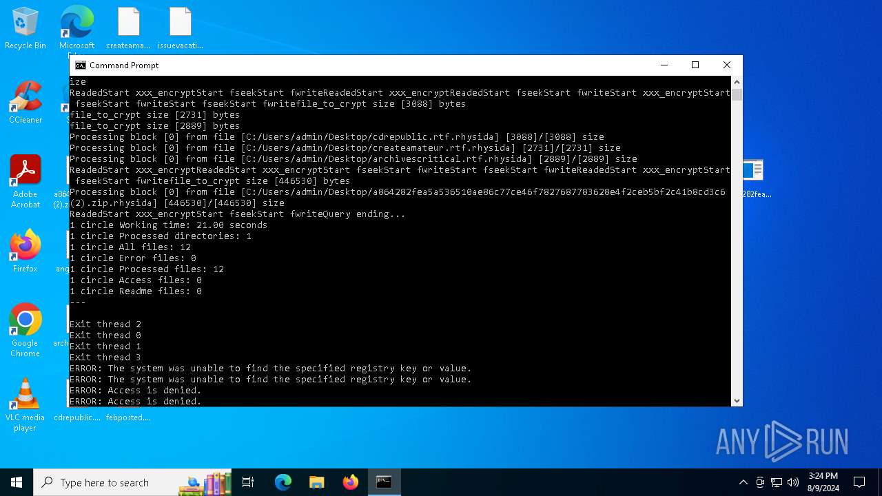882x496 pixels.
Task: Select the febposted... file on desktop
Action: pyautogui.click(x=128, y=417)
